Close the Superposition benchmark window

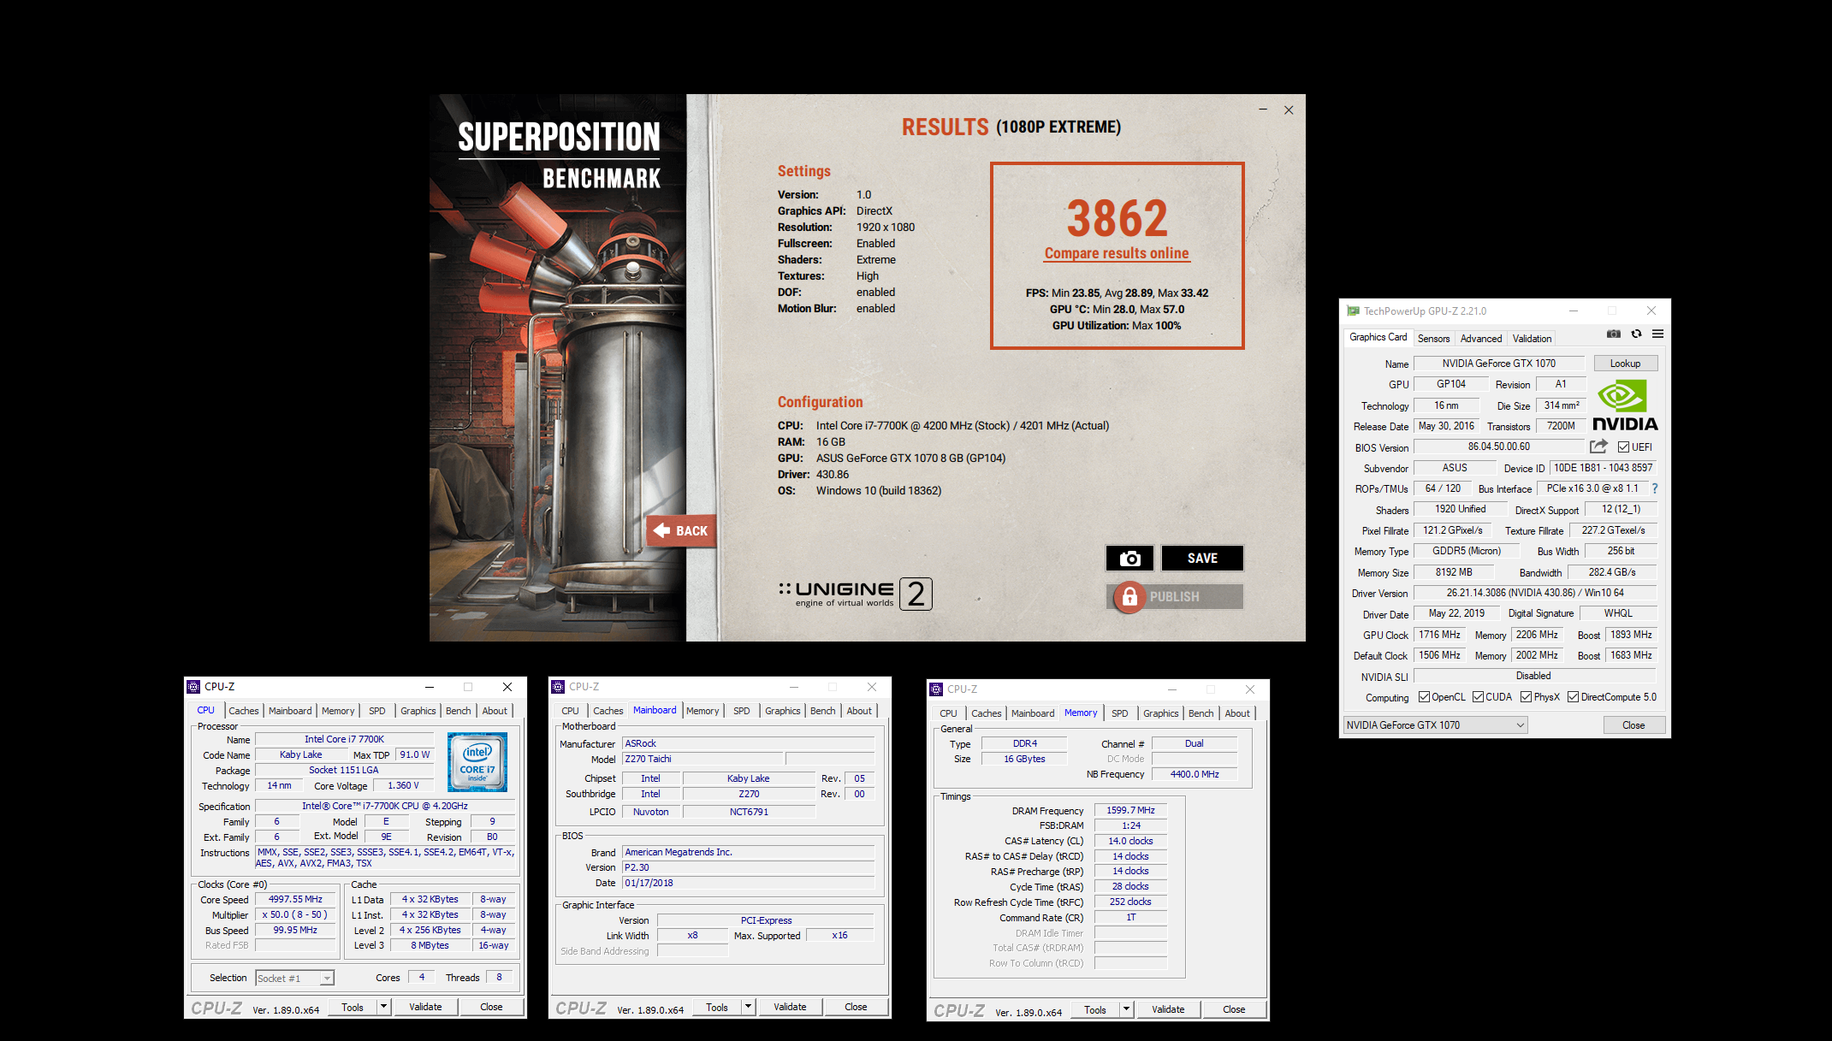(x=1289, y=109)
